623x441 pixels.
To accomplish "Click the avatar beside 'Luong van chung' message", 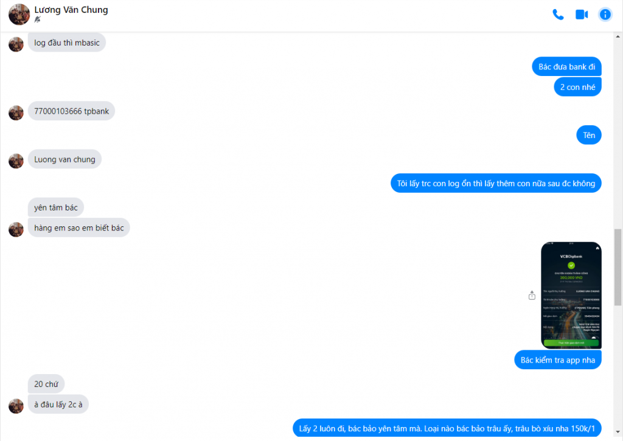I will click(x=16, y=161).
